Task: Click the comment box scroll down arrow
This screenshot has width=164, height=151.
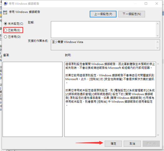Action: point(158,36)
